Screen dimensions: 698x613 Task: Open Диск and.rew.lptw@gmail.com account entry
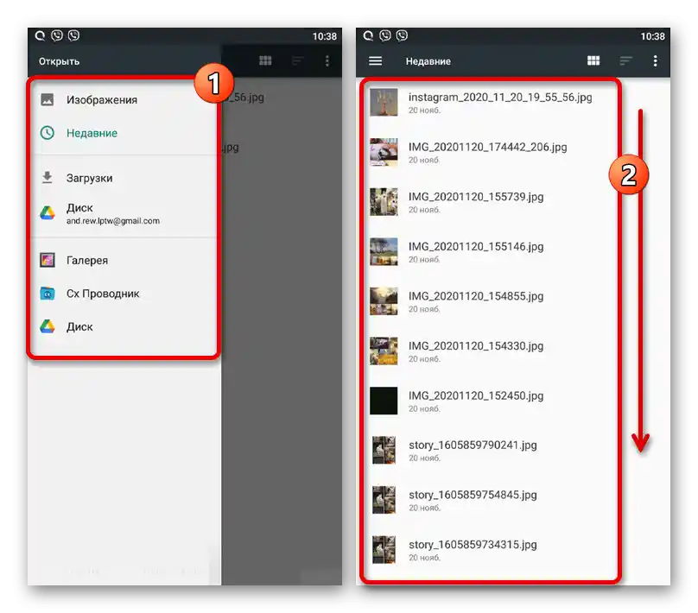coord(124,213)
